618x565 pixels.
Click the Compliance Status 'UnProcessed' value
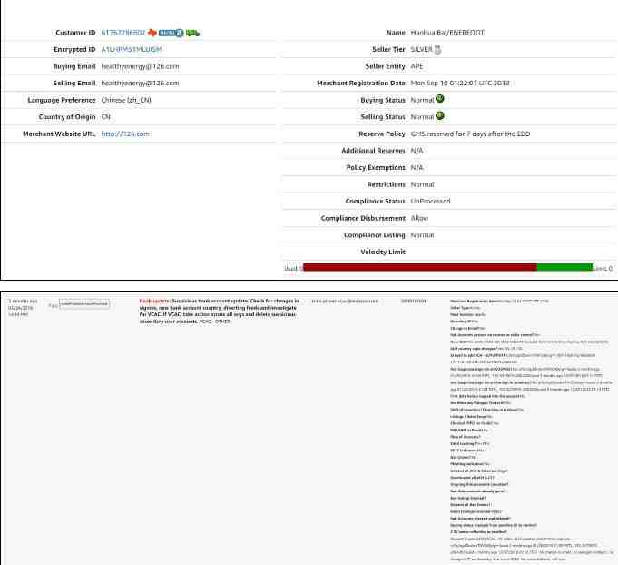[435, 201]
